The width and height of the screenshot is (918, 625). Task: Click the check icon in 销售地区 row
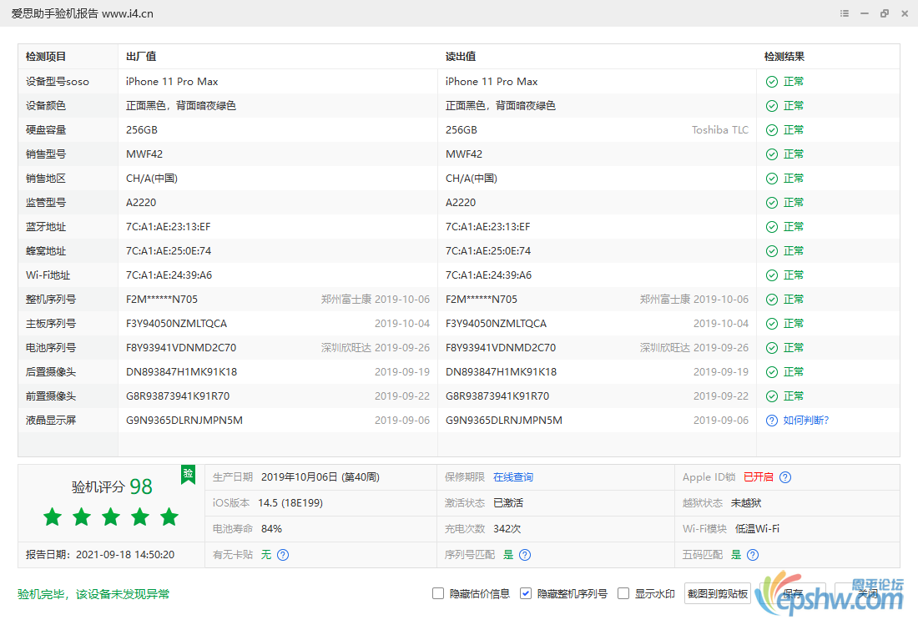772,179
